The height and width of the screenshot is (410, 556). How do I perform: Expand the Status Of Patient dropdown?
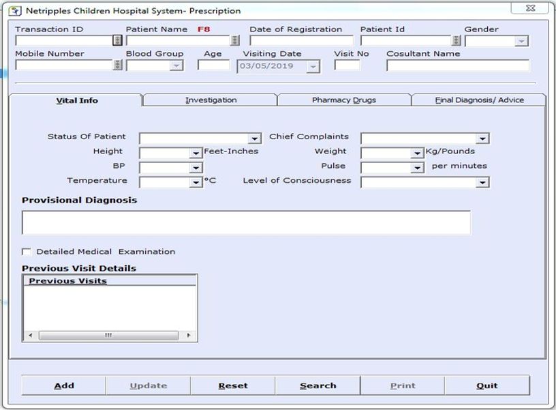[x=255, y=138]
